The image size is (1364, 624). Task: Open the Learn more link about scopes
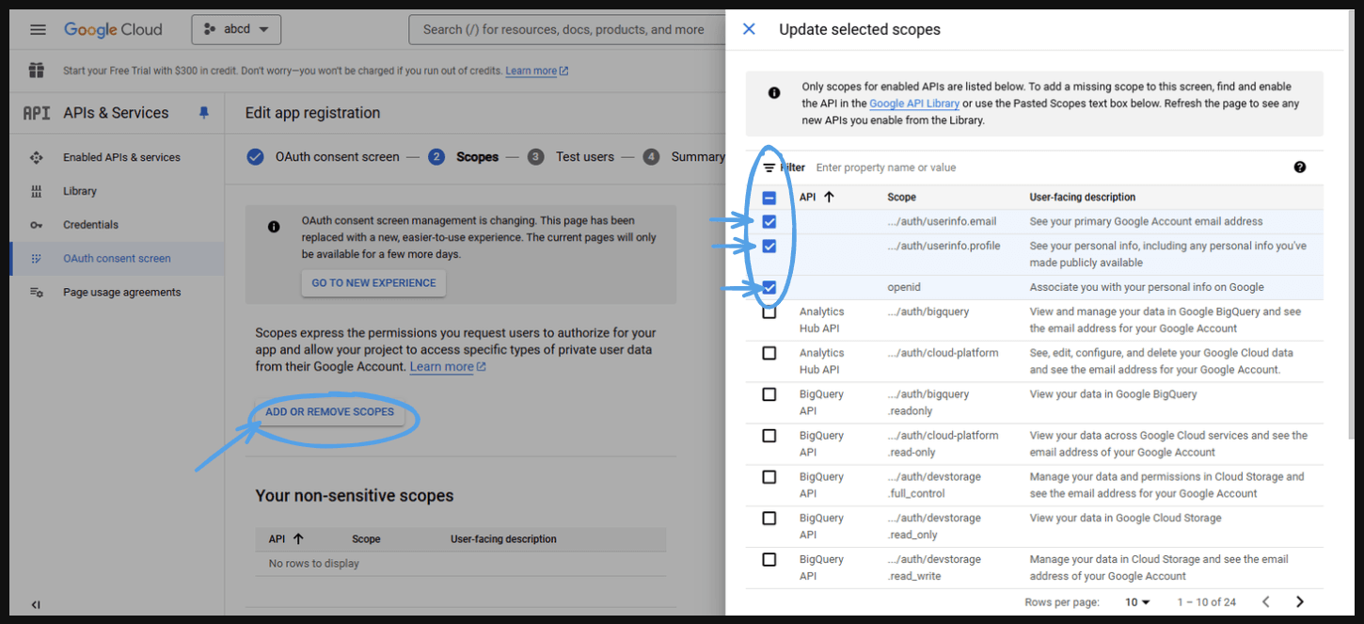click(x=448, y=367)
